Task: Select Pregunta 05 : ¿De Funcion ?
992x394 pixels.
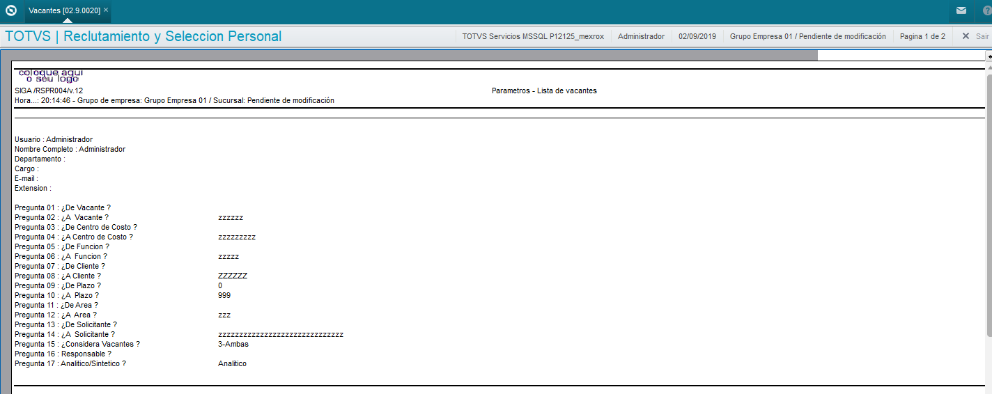Action: coord(62,247)
